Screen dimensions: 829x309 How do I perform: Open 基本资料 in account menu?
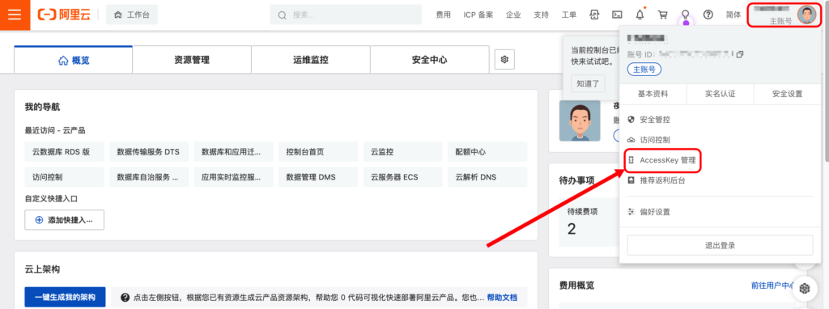[653, 94]
